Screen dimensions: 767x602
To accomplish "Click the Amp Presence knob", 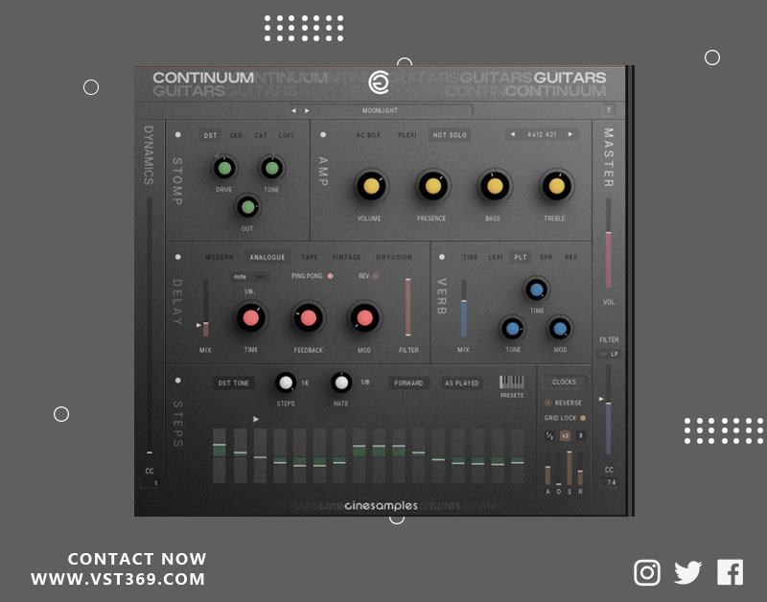I will coord(433,186).
